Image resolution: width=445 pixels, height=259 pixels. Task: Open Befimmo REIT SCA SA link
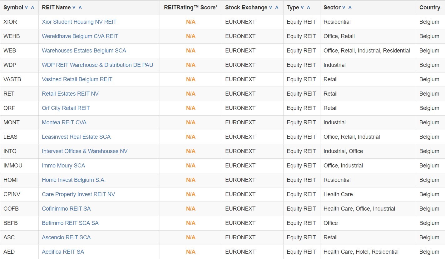[70, 223]
